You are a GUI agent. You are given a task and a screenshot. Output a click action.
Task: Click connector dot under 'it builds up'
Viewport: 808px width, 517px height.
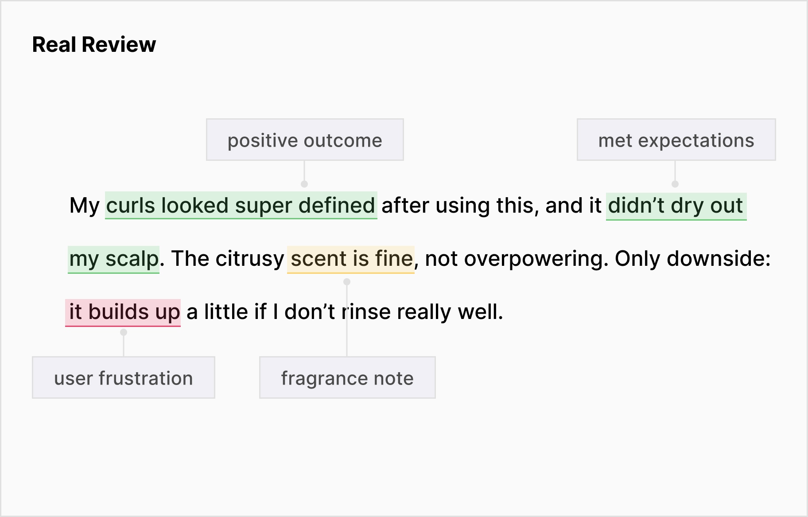[x=124, y=332]
